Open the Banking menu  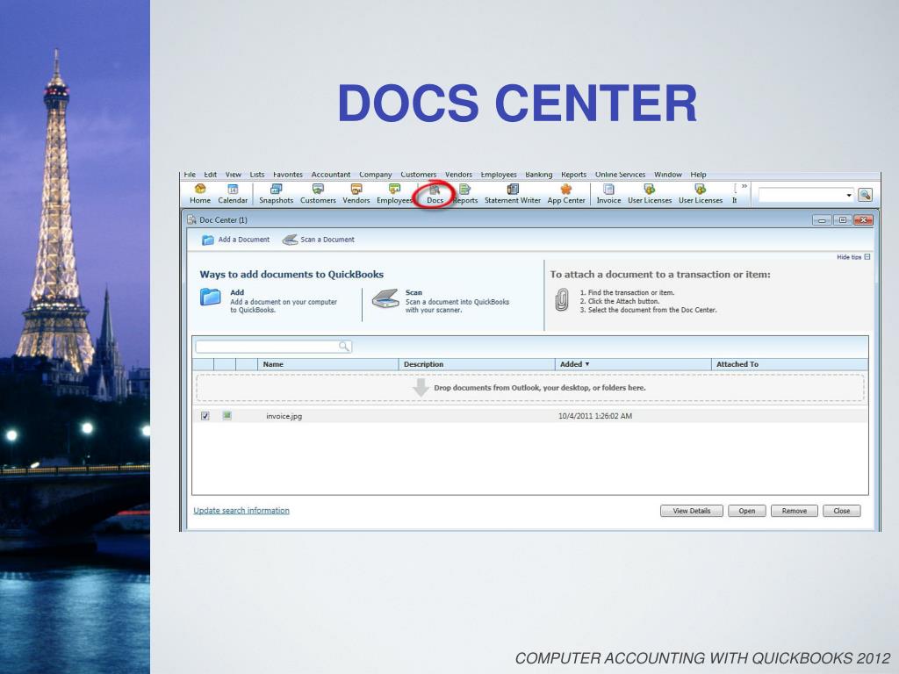pos(539,175)
